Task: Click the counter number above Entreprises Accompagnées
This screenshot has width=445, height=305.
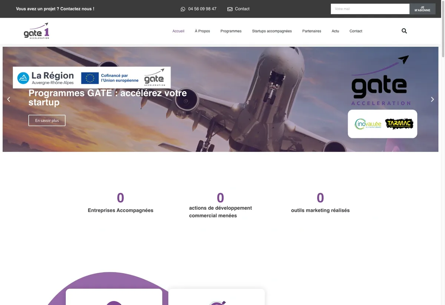Action: coord(121,198)
